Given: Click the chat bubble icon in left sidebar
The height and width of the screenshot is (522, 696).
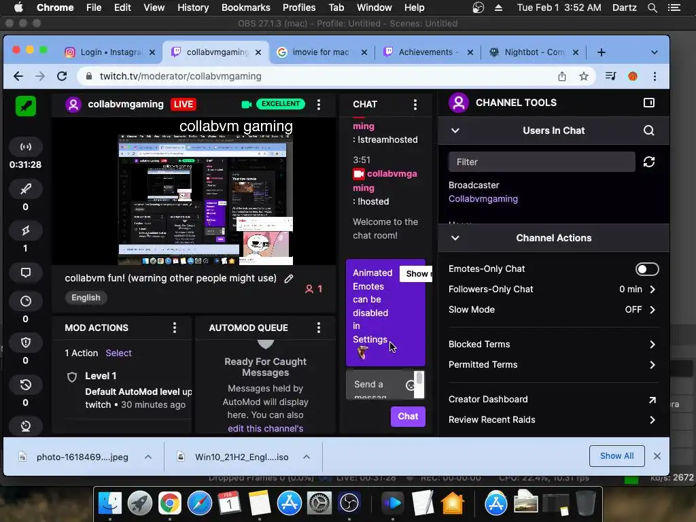Looking at the screenshot, I should pos(26,273).
